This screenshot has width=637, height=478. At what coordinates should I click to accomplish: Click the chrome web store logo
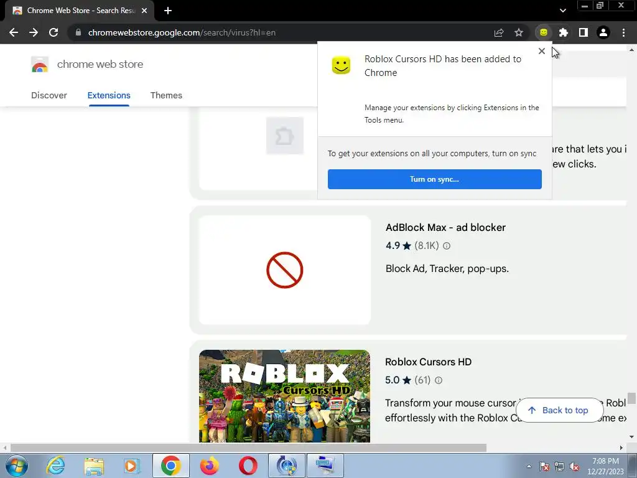pos(40,64)
